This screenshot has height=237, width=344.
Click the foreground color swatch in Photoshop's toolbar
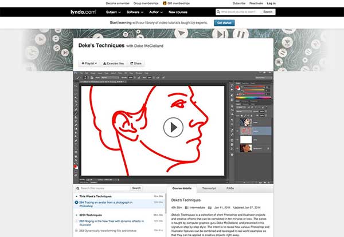coord(75,167)
